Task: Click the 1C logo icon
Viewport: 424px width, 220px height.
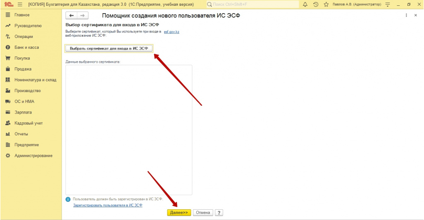Action: (x=9, y=4)
